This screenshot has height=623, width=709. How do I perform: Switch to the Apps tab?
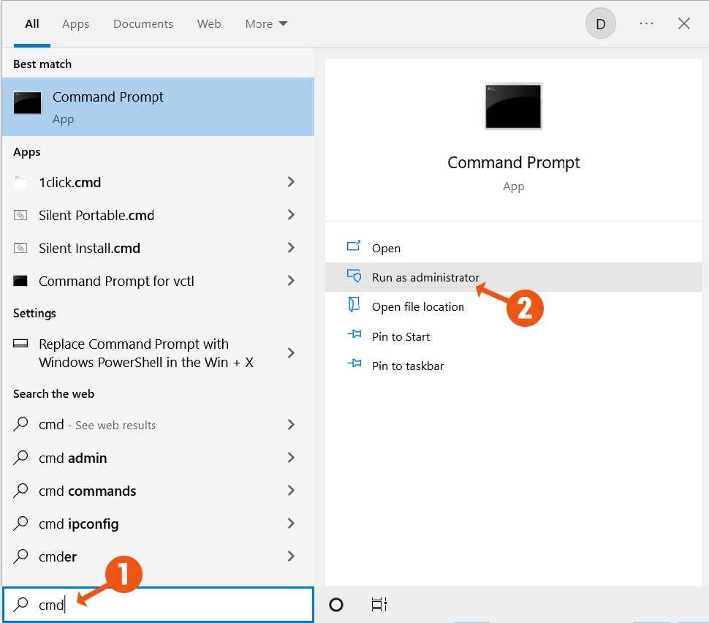click(x=75, y=24)
